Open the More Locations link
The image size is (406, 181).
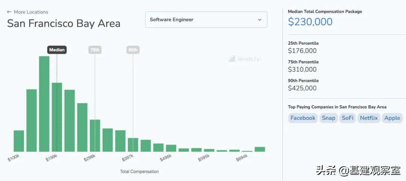(31, 12)
